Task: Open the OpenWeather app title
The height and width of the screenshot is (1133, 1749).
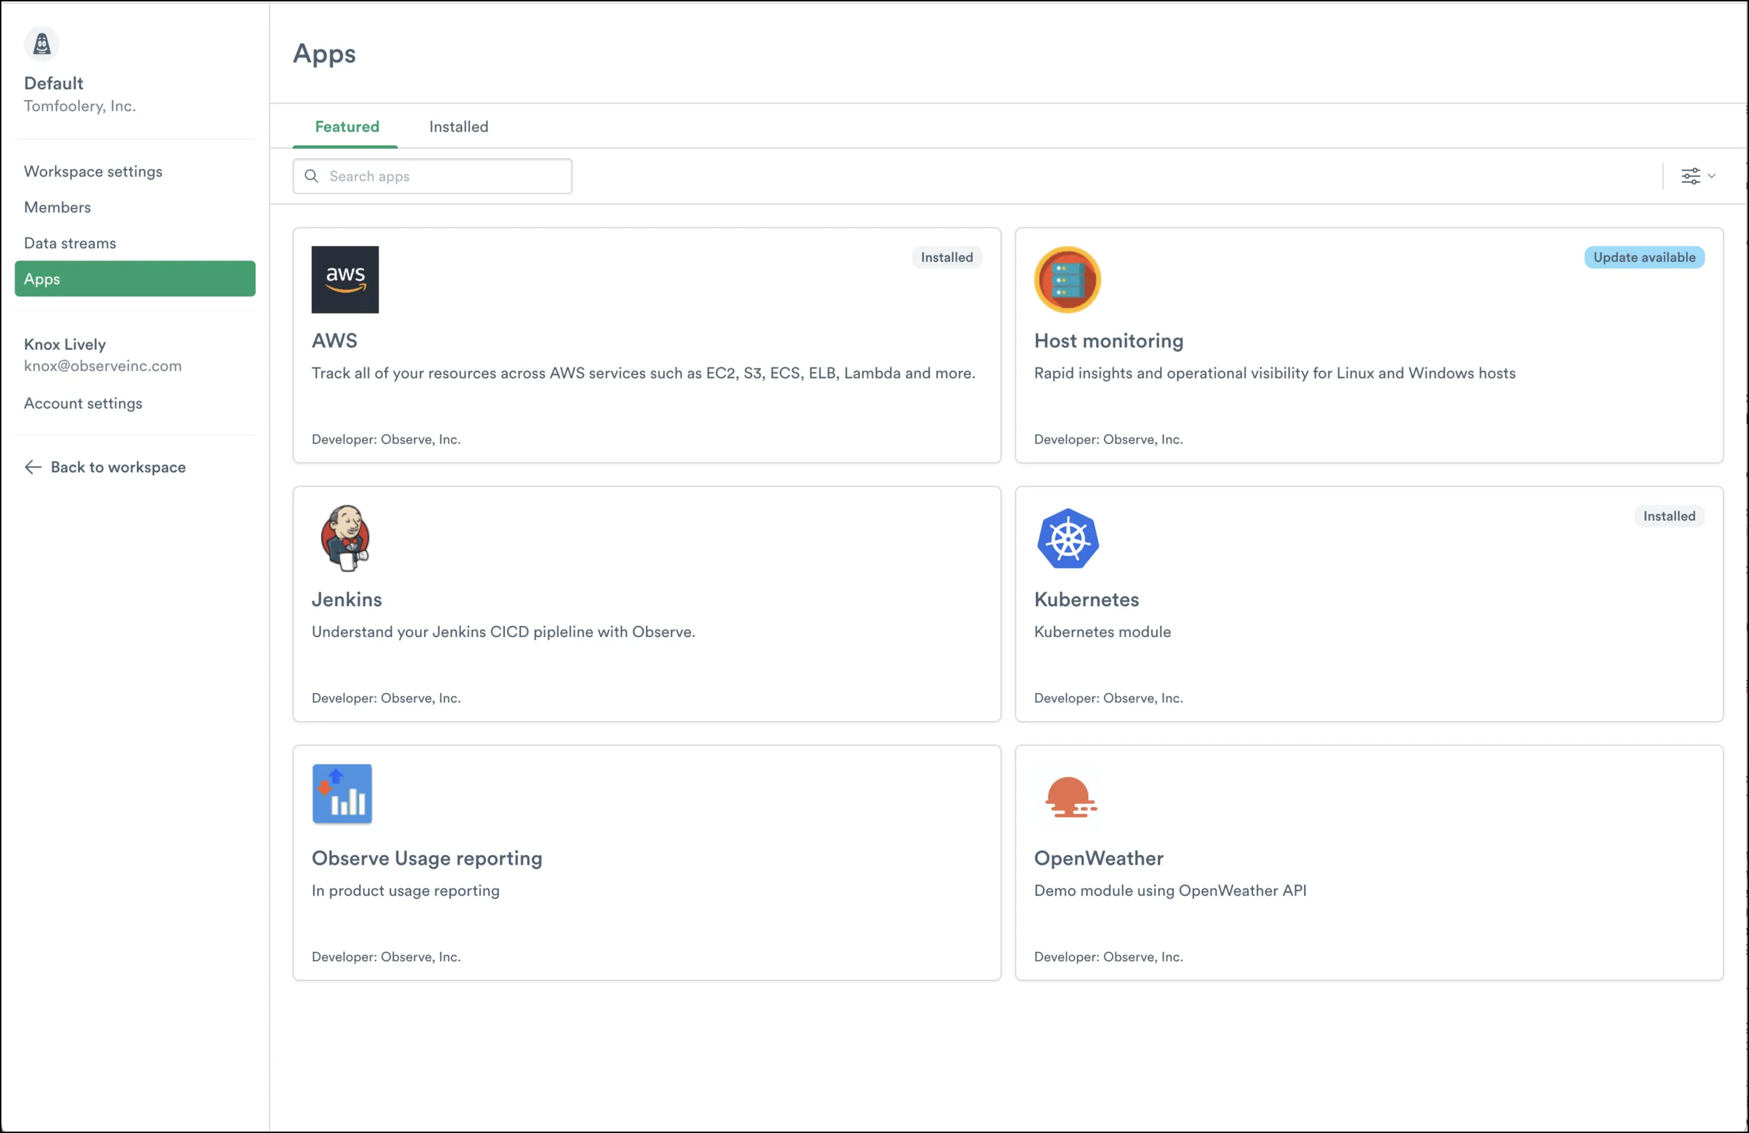Action: pyautogui.click(x=1099, y=858)
